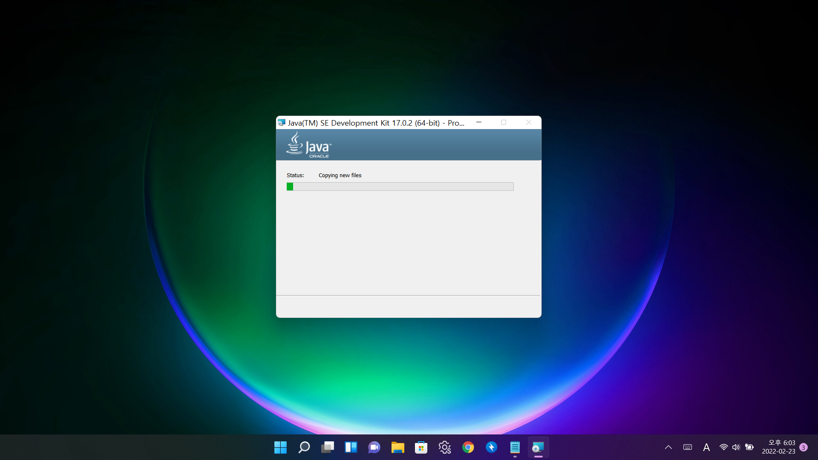Launch Google Chrome from taskbar
The image size is (818, 460).
click(468, 447)
